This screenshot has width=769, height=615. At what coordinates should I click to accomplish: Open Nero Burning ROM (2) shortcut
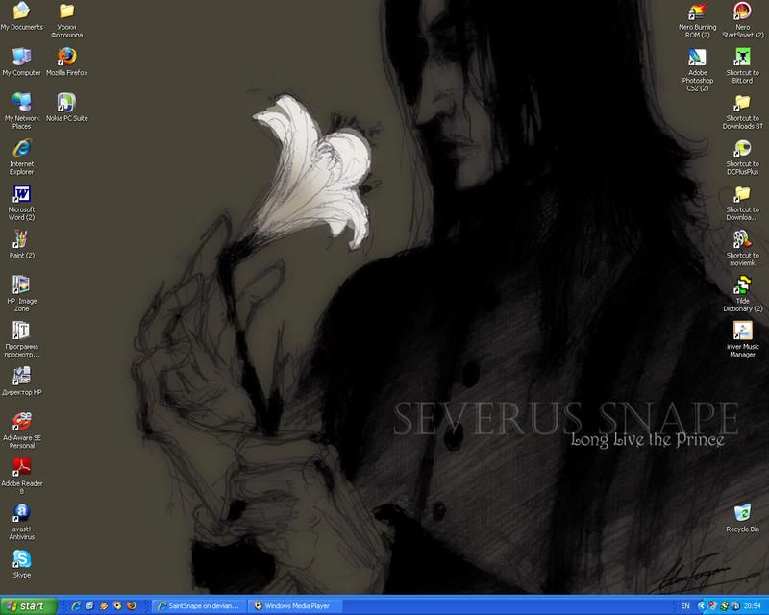pos(698,19)
